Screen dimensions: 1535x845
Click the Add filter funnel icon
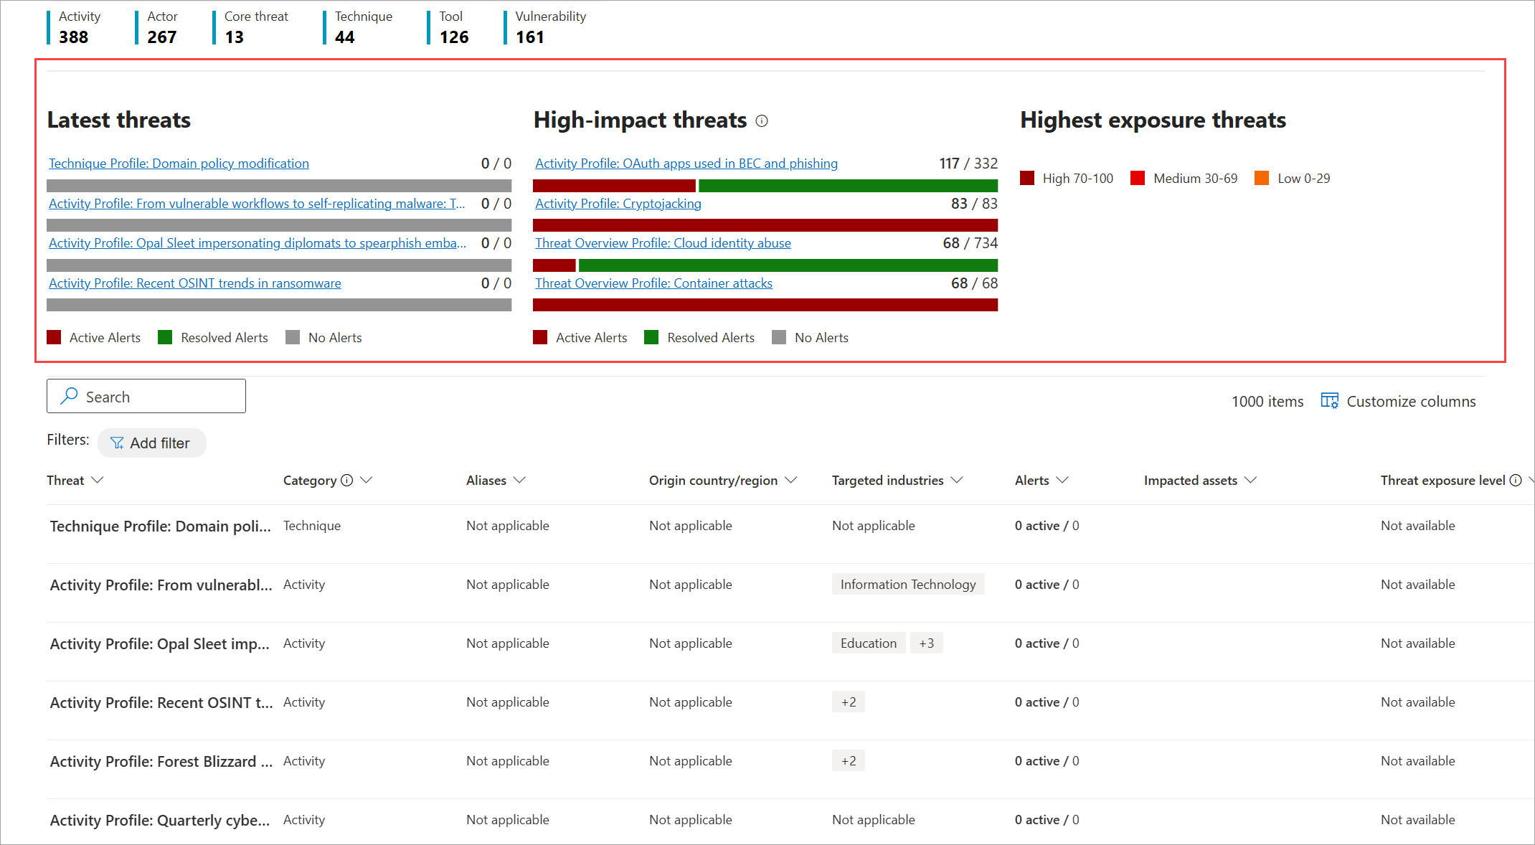(x=117, y=443)
